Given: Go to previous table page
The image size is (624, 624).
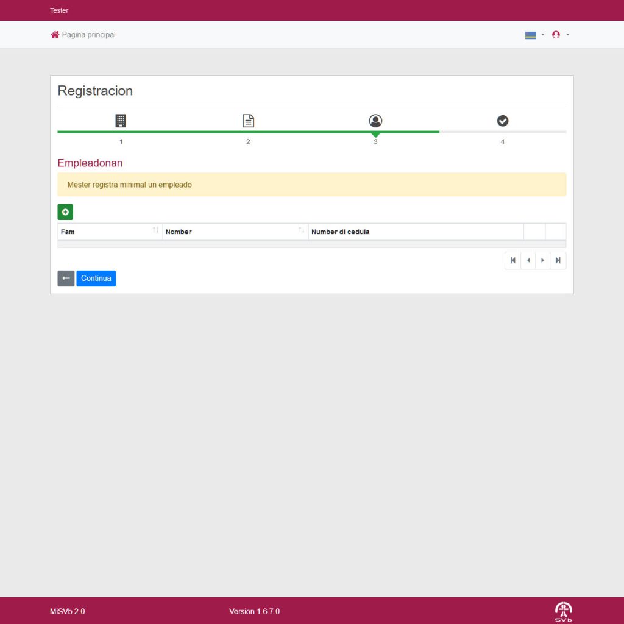Looking at the screenshot, I should tap(528, 260).
